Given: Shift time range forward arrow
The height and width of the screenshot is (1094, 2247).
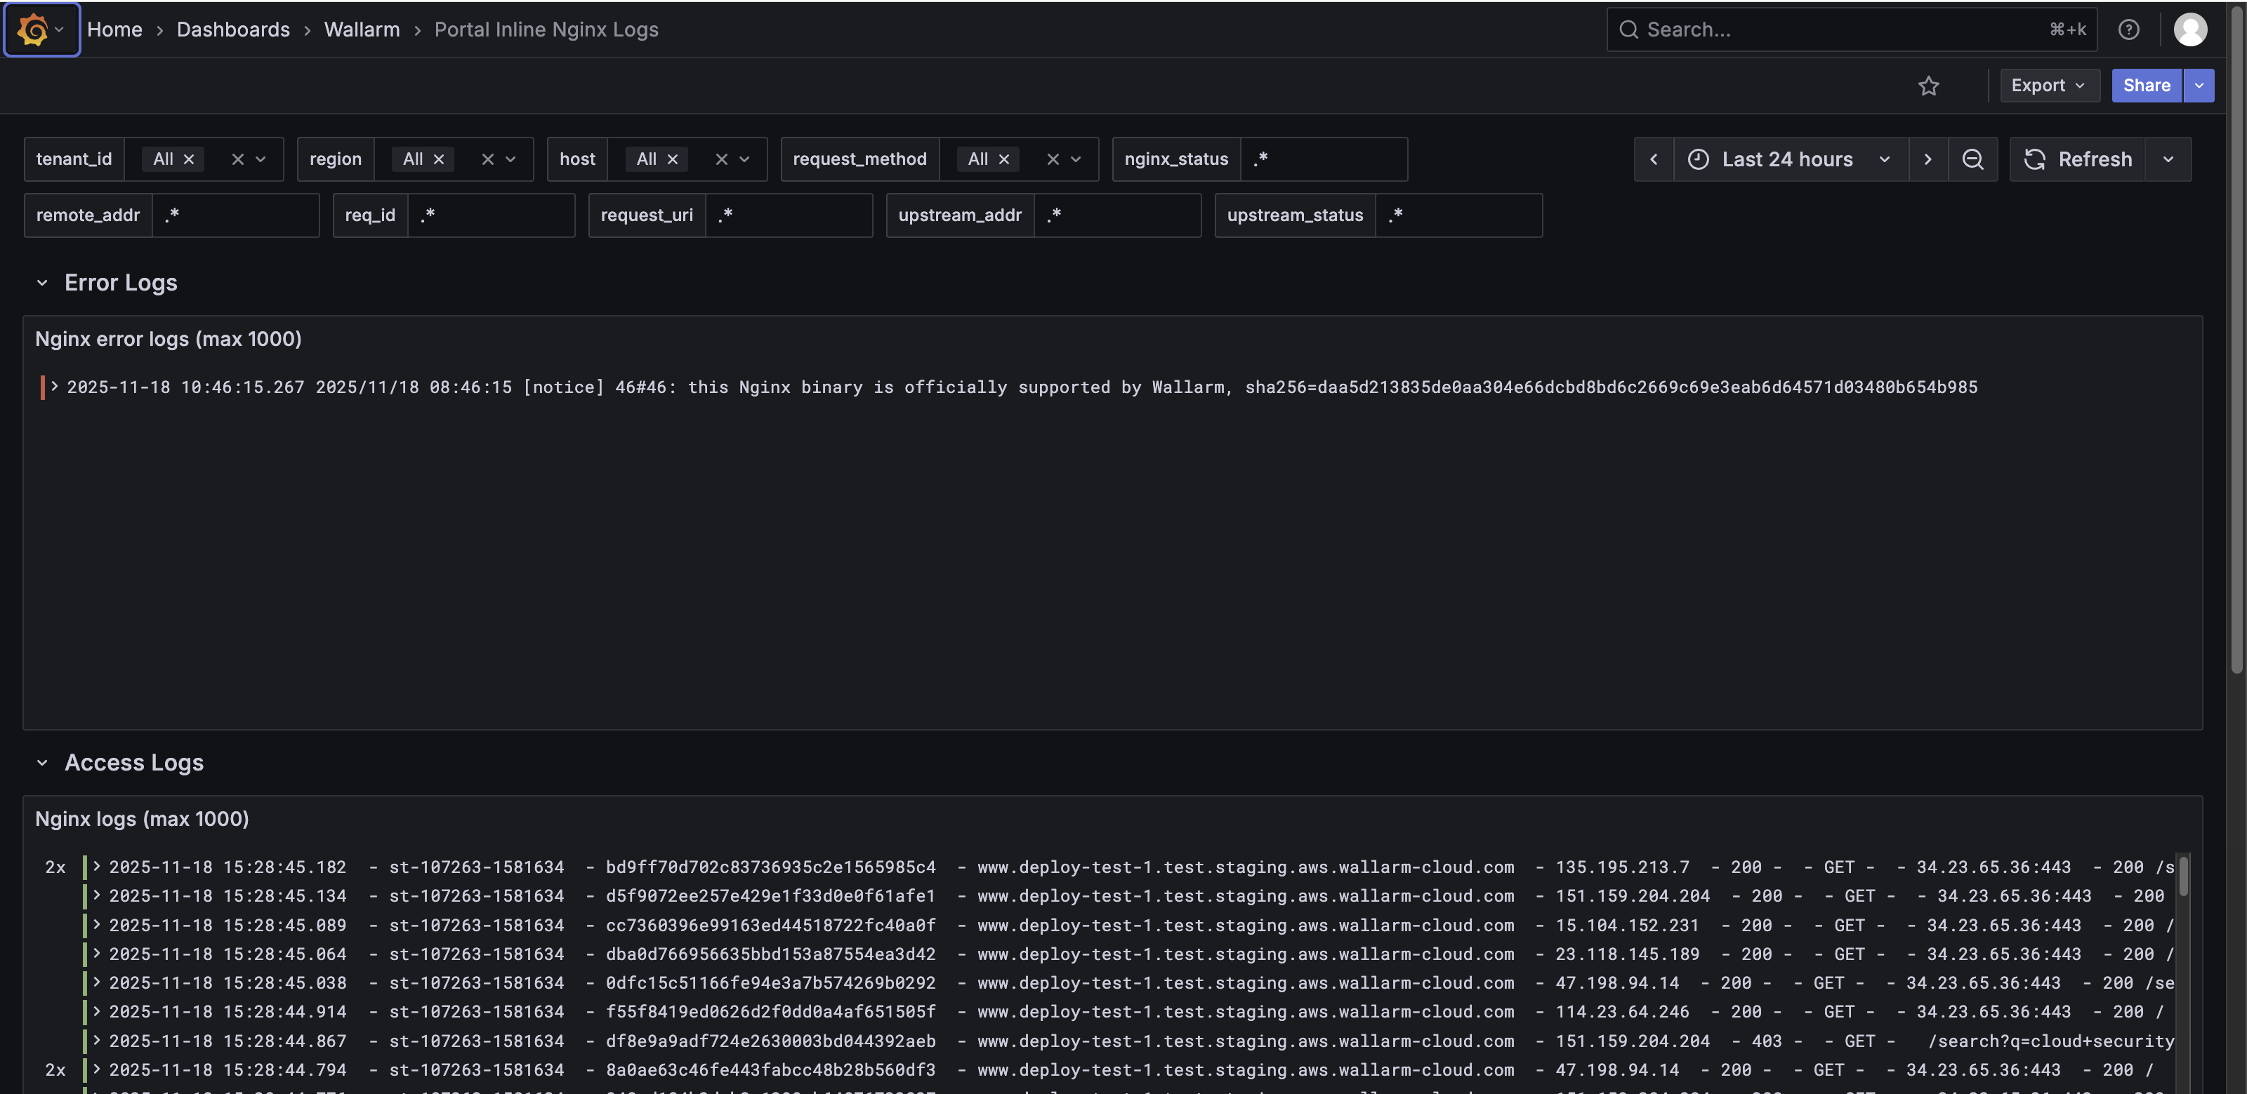Looking at the screenshot, I should [1928, 159].
